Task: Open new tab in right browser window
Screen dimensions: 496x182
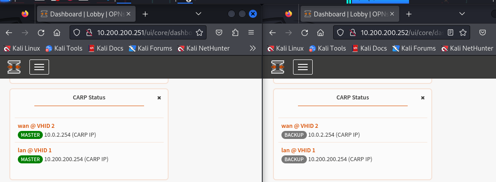Action: pos(409,14)
